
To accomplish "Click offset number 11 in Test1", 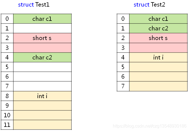I will pyautogui.click(x=7, y=125).
